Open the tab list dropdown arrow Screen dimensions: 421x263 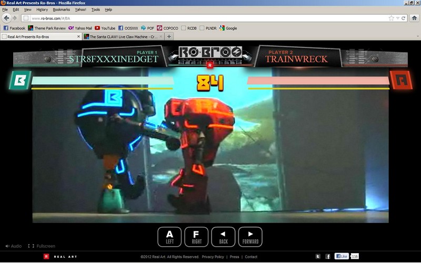(x=418, y=36)
